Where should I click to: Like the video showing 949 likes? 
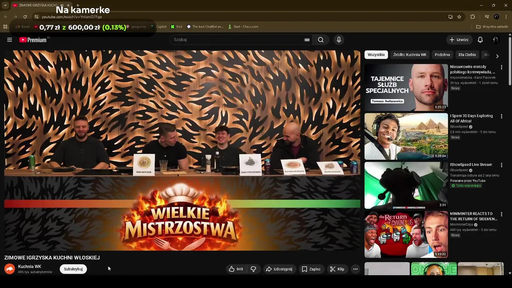(236, 269)
